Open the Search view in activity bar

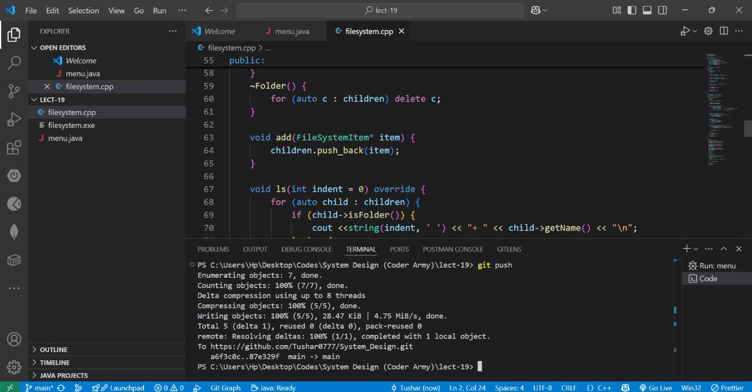(x=14, y=63)
